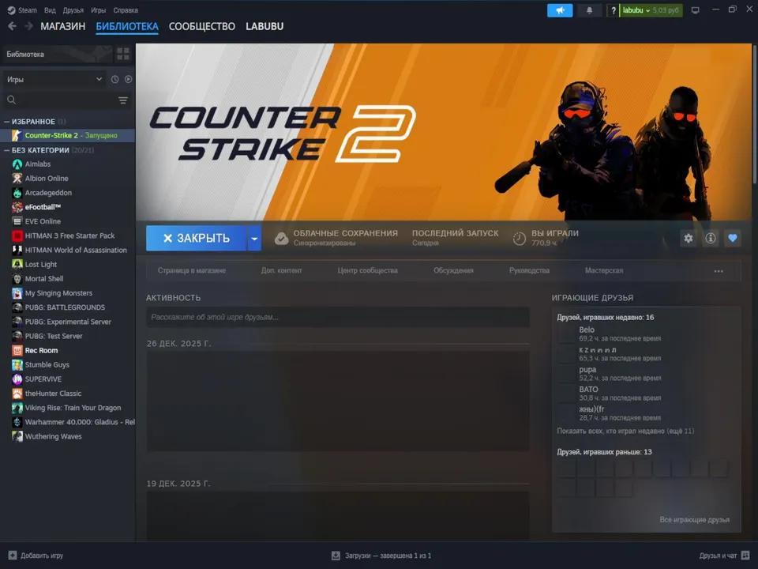758x569 pixels.
Task: Toggle ready-to-play filter icon
Action: pyautogui.click(x=128, y=79)
